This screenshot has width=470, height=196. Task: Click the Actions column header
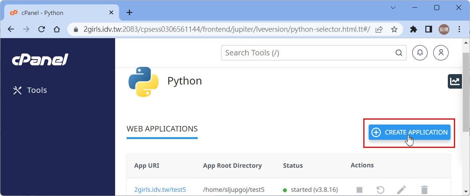[x=362, y=165]
